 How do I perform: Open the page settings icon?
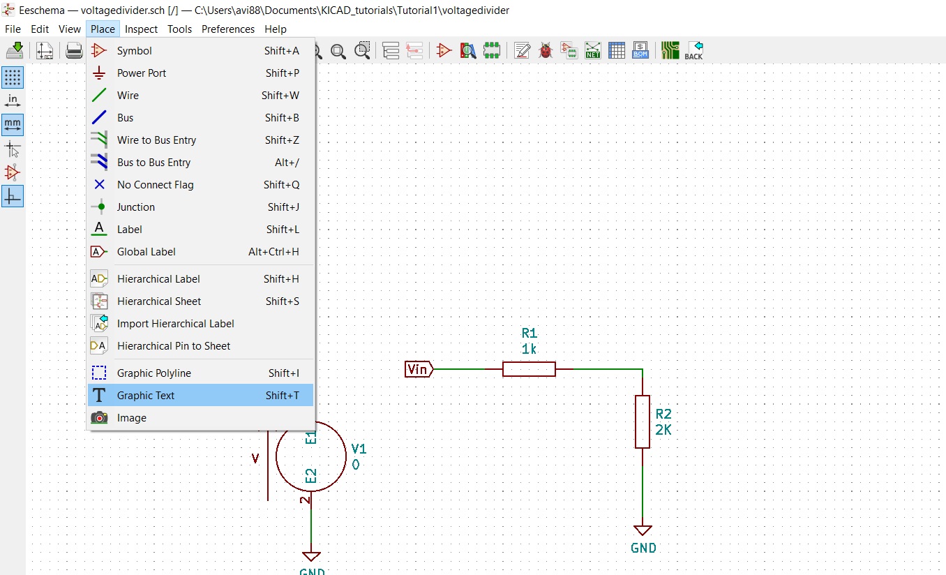[45, 50]
